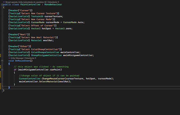180x115 pixels.
Task: Click woolMat in its field declaration
Action: point(48,40)
